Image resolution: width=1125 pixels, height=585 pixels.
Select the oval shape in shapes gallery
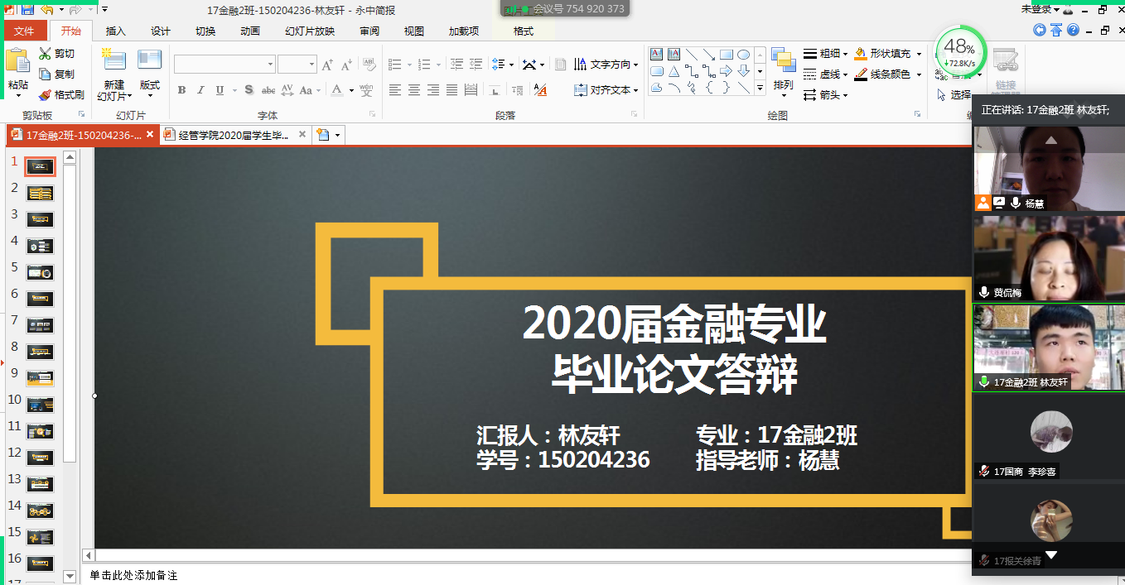pos(744,55)
